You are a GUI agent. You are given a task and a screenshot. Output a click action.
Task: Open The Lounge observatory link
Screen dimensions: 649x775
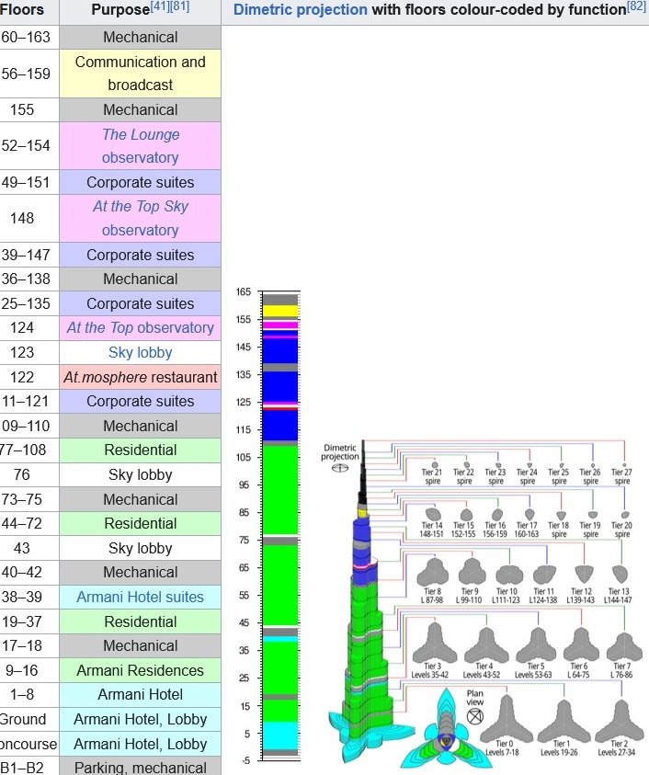click(x=141, y=145)
